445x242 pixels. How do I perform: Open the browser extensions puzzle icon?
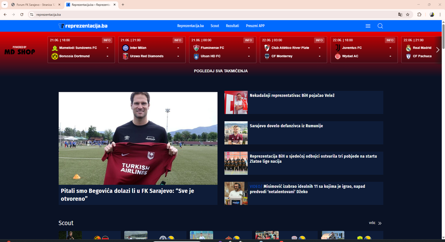[x=419, y=15]
